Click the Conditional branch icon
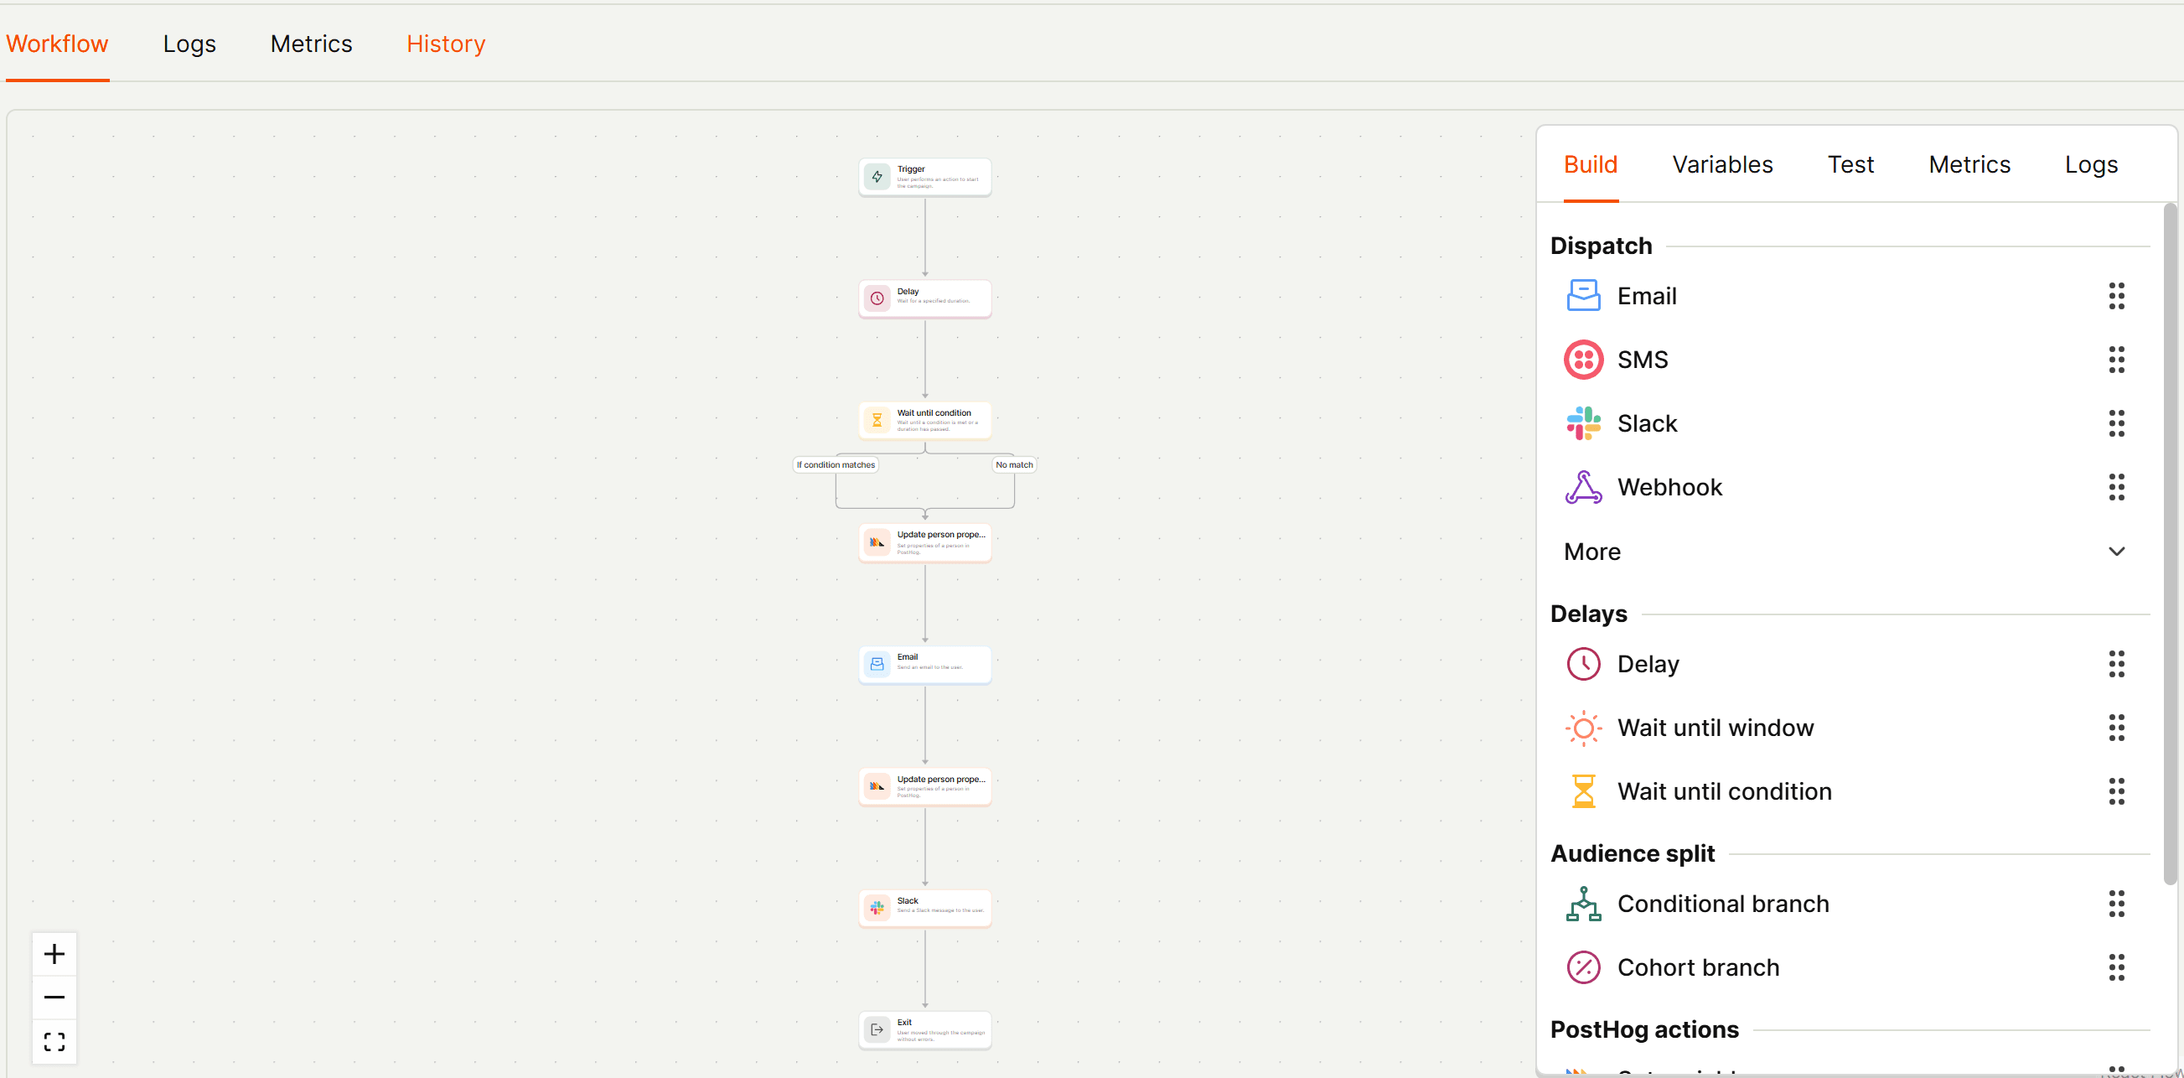 click(x=1582, y=904)
